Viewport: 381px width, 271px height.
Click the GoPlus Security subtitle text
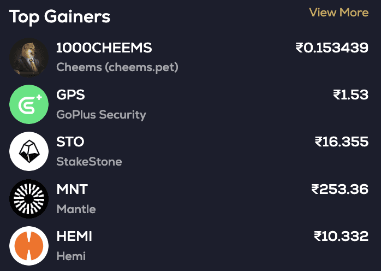pyautogui.click(x=102, y=115)
